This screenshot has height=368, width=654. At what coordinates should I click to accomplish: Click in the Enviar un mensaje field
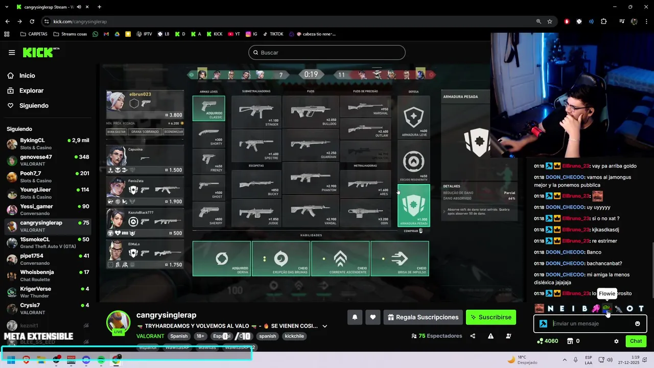pyautogui.click(x=591, y=324)
